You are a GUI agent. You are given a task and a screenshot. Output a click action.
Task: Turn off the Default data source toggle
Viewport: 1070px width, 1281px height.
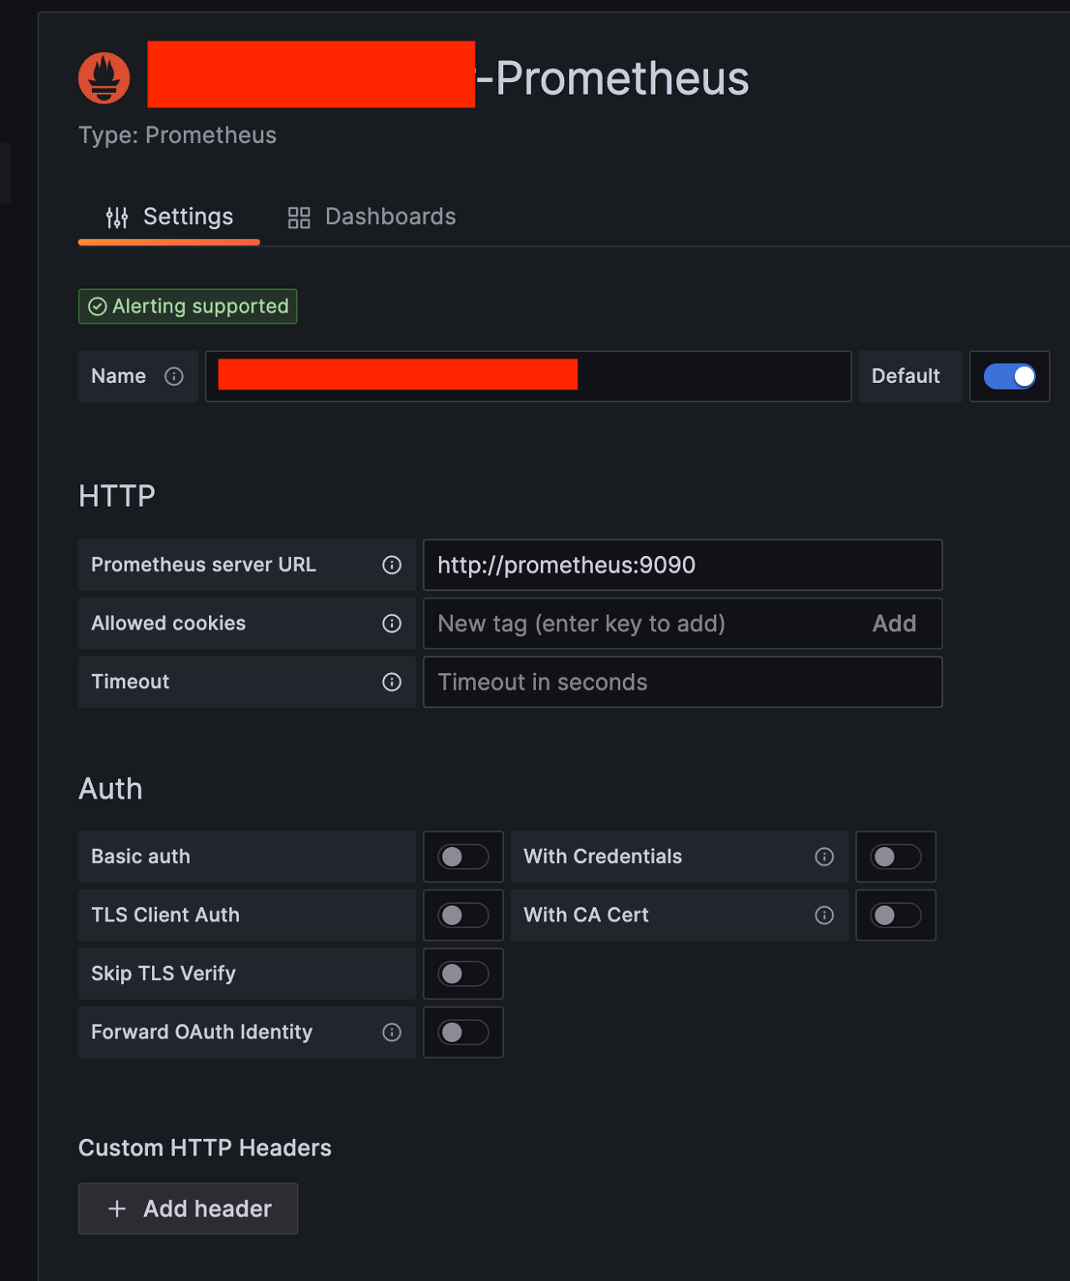click(x=1010, y=376)
